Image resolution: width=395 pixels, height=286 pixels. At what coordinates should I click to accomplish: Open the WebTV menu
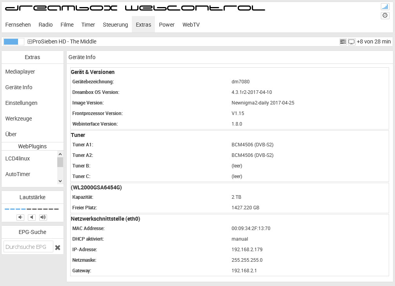[191, 25]
